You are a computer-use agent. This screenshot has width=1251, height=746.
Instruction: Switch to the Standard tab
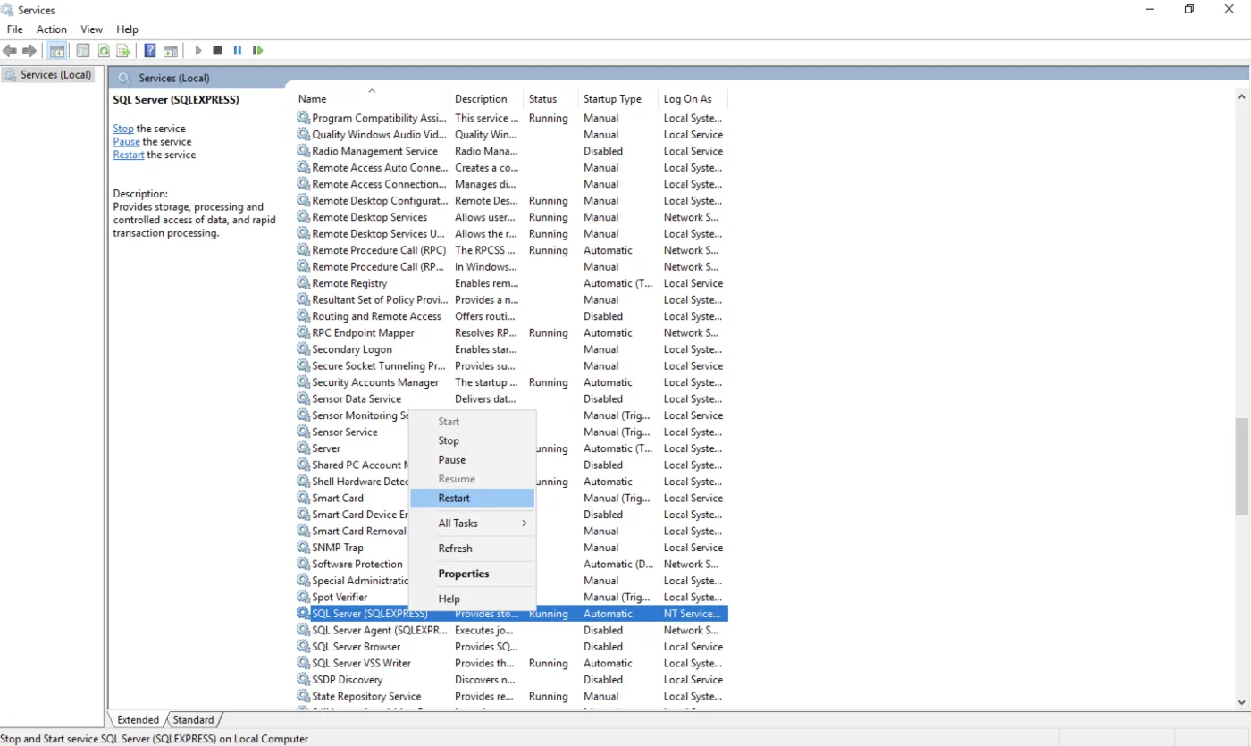point(193,720)
